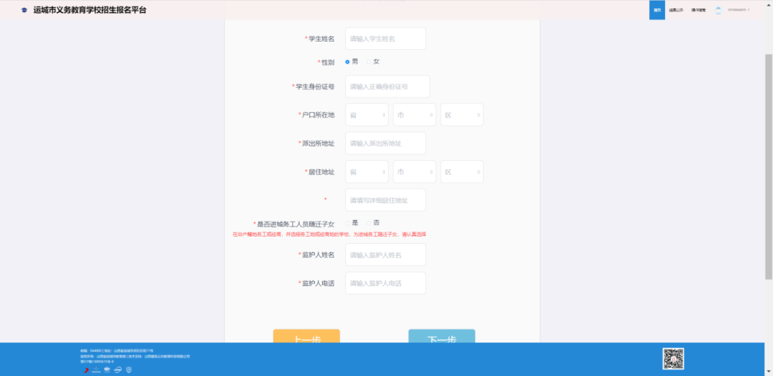Click the 下一步 button
This screenshot has height=376, width=773.
coord(442,337)
